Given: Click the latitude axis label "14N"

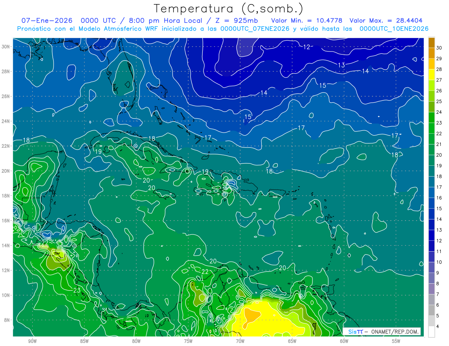Looking at the screenshot, I should point(6,246).
